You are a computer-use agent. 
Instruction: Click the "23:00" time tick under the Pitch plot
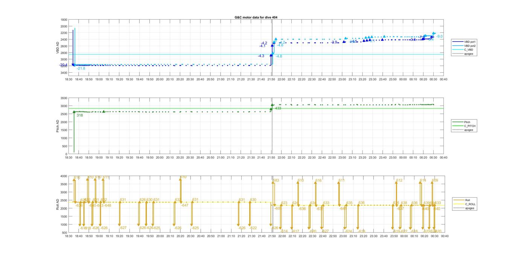[343, 158]
